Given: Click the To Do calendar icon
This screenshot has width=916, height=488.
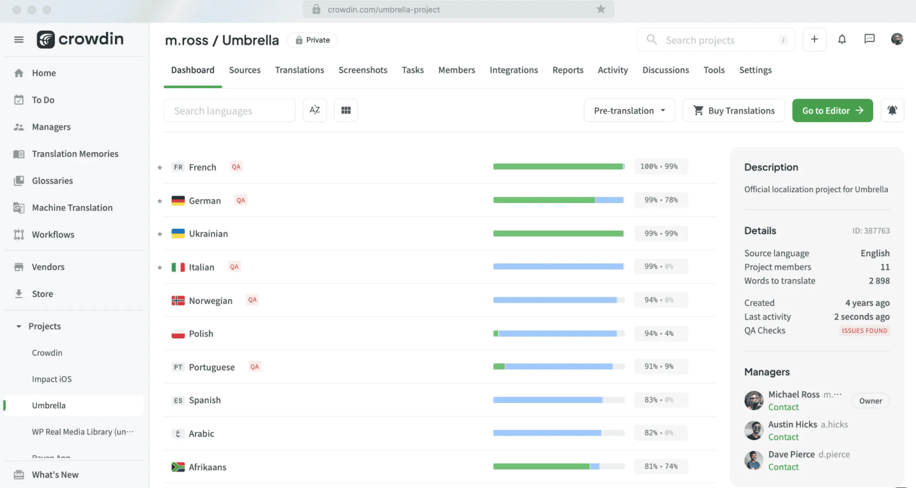Looking at the screenshot, I should pos(19,100).
